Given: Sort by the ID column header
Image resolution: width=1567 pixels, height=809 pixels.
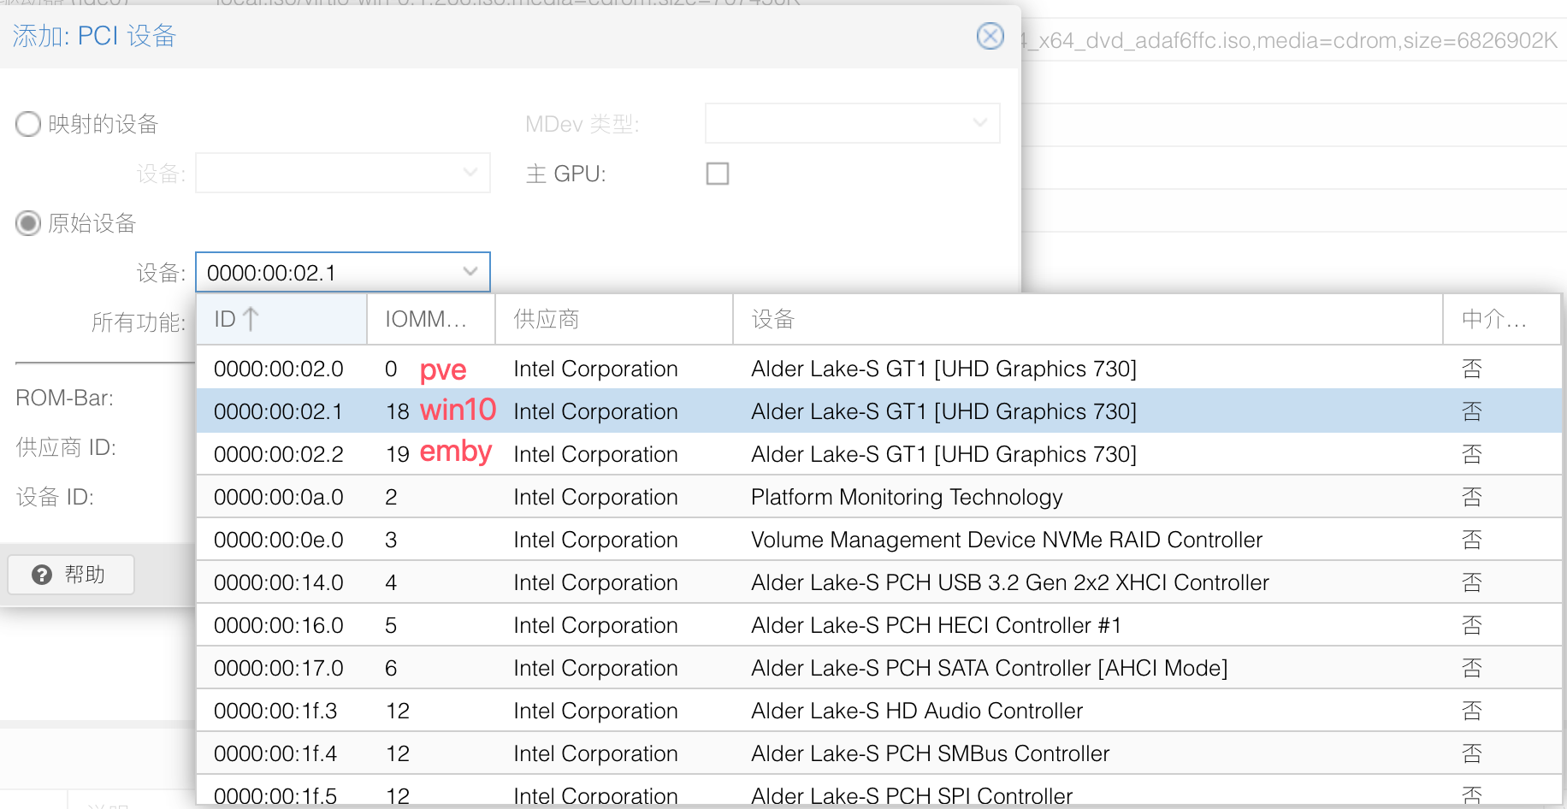Looking at the screenshot, I should (281, 319).
